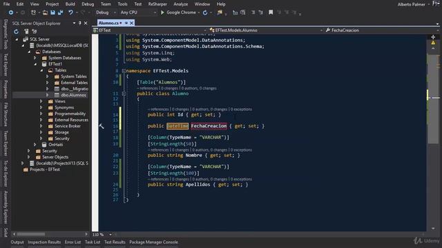442x248 pixels.
Task: Click Add SQL Server icon in explorer
Action: pos(26,32)
